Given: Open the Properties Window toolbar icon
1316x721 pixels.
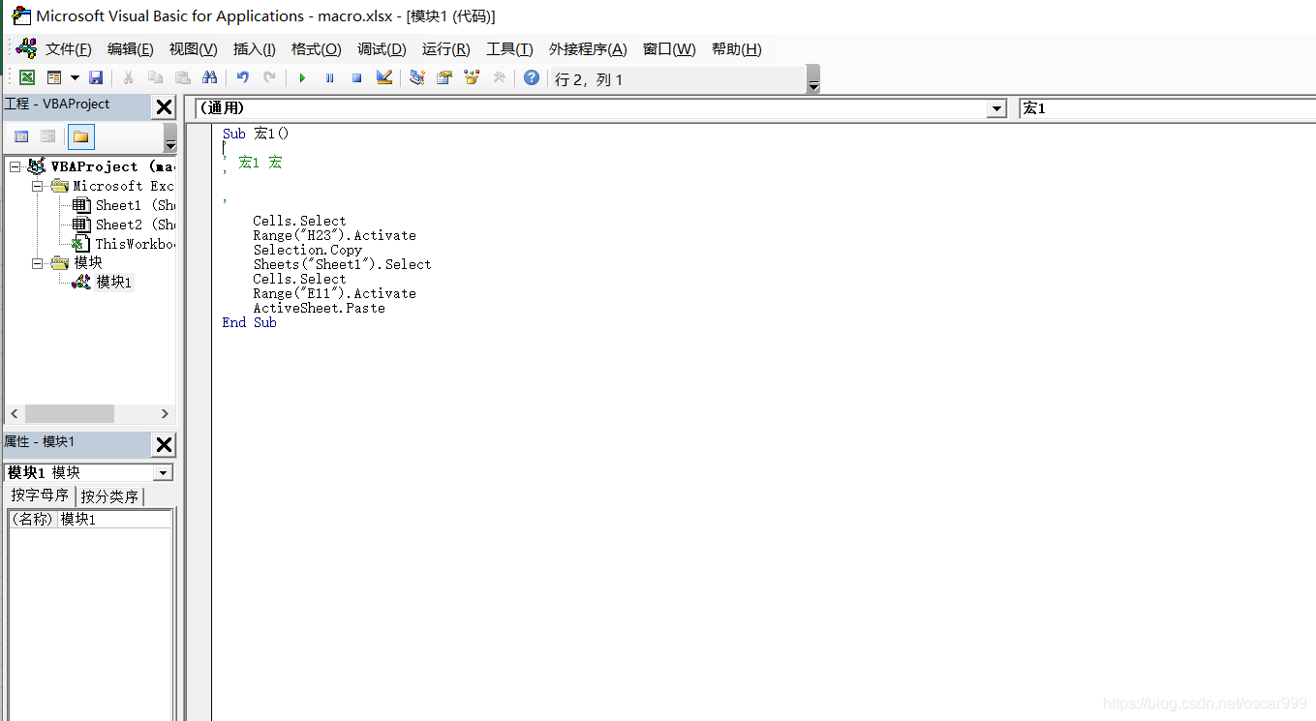Looking at the screenshot, I should point(444,78).
